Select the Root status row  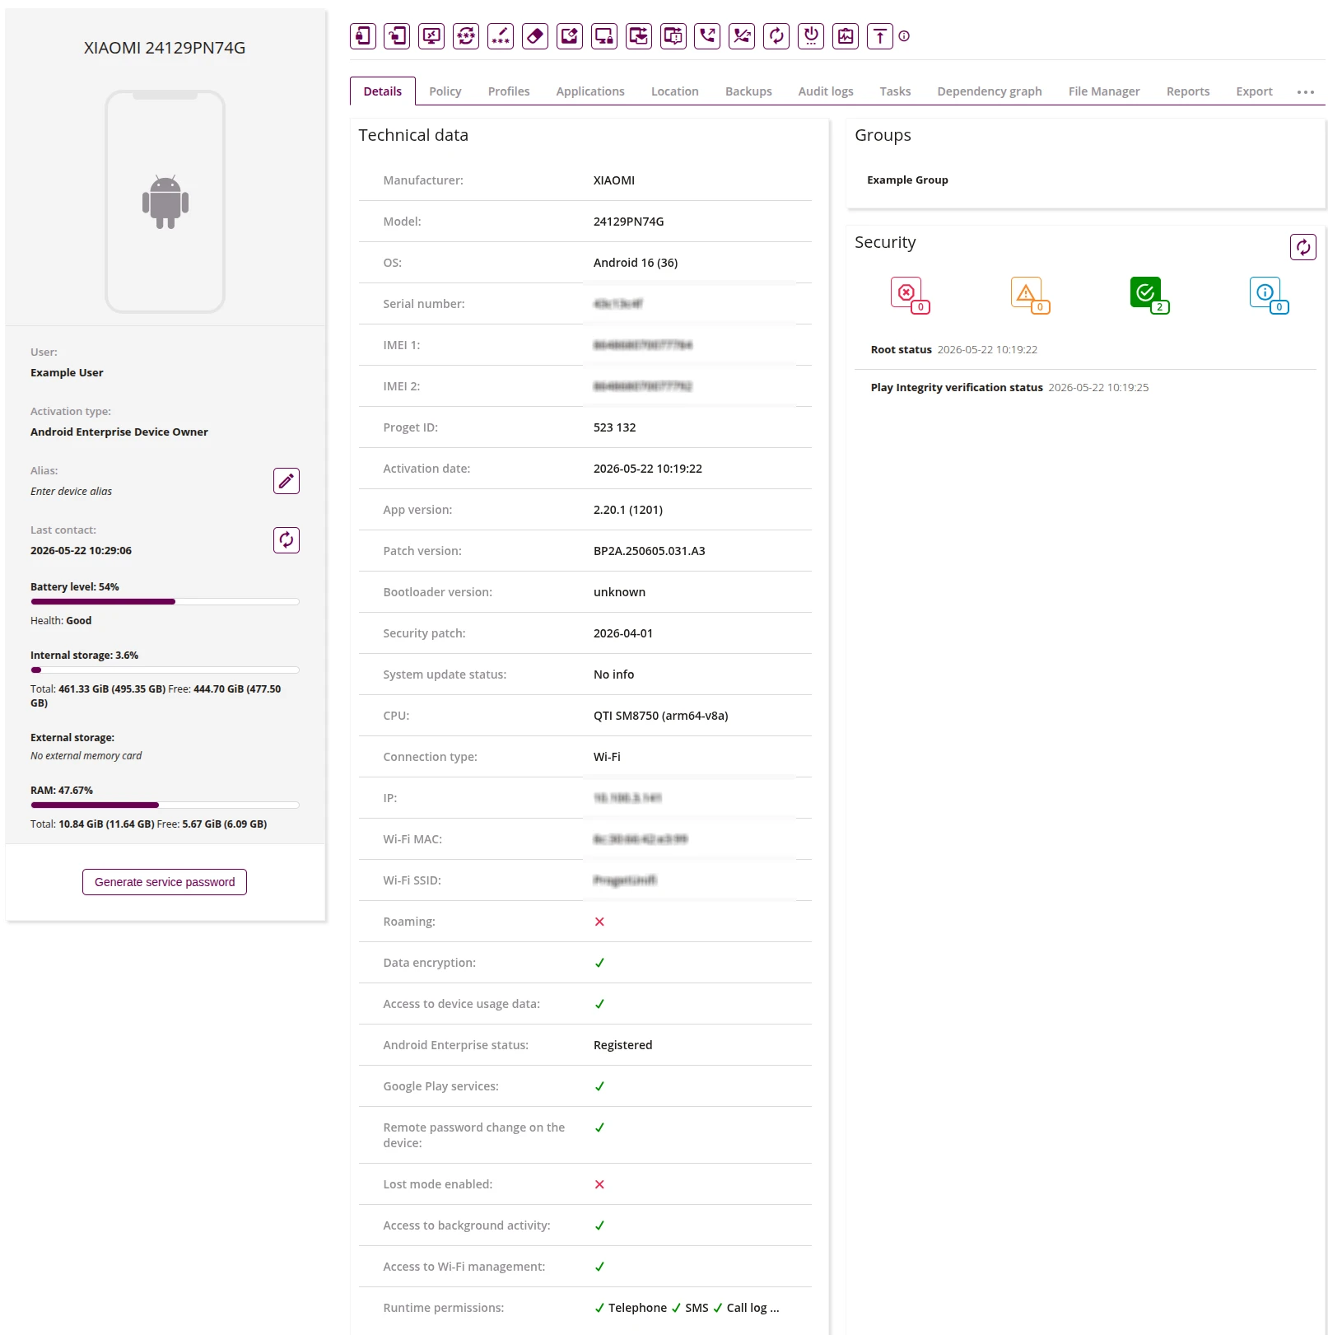(x=1085, y=350)
